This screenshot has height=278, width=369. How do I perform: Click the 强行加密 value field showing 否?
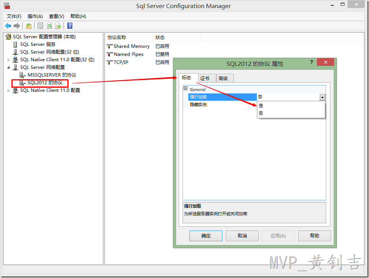[x=288, y=97]
